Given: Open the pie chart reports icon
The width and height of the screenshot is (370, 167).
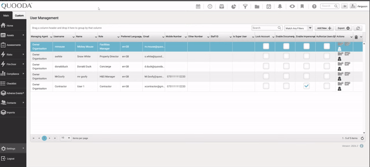Looking at the screenshot, I should click(x=234, y=6).
